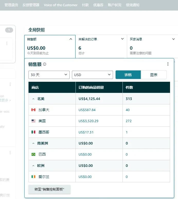Image resolution: width=178 pixels, height=199 pixels.
Task: Open Canada sales US$587.84 link
Action: (x=87, y=110)
